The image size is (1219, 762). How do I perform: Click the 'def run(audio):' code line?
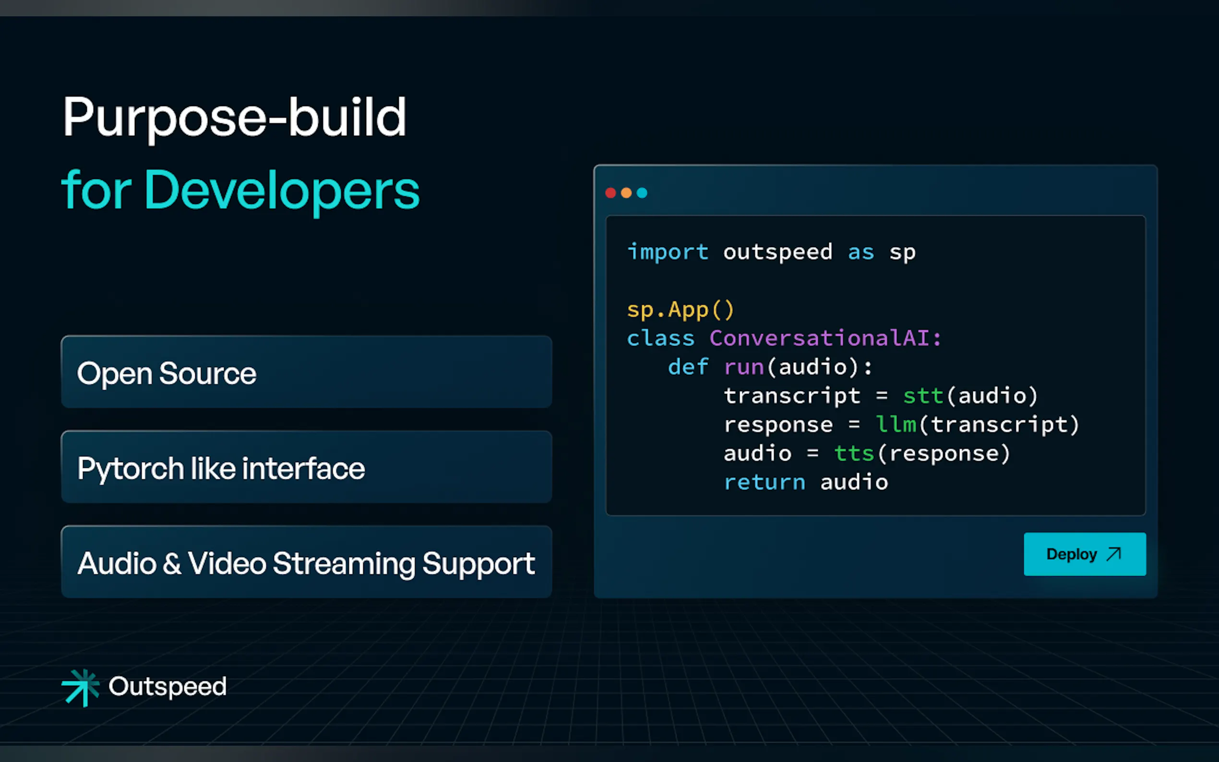coord(769,367)
